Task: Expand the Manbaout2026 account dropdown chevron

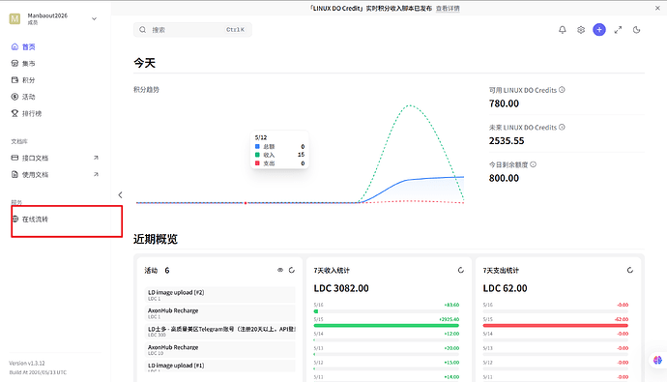Action: pos(95,18)
